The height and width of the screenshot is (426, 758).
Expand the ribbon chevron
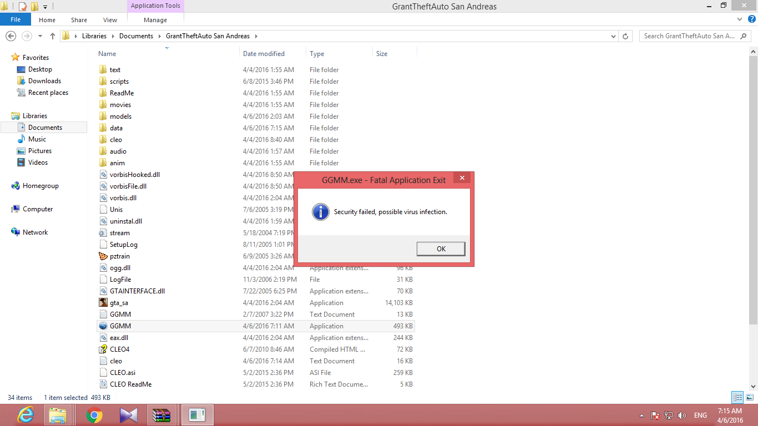click(x=741, y=19)
